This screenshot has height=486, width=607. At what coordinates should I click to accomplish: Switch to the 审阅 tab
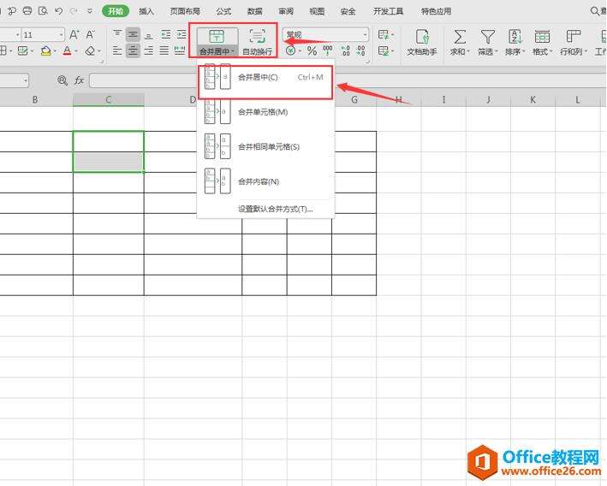click(x=286, y=11)
